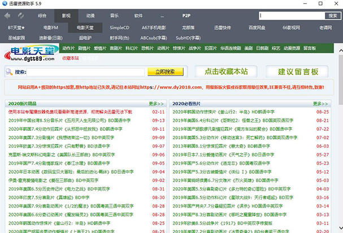Image resolution: width=343 pixels, height=233 pixels.
Task: Click 更多>> beside 2020新片精品
Action: (x=156, y=103)
